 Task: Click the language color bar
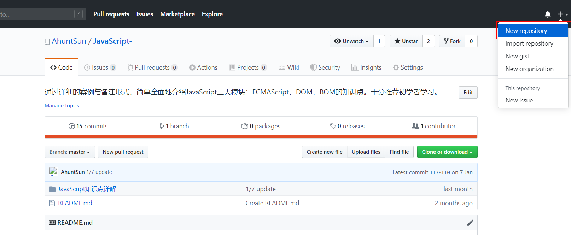(261, 136)
